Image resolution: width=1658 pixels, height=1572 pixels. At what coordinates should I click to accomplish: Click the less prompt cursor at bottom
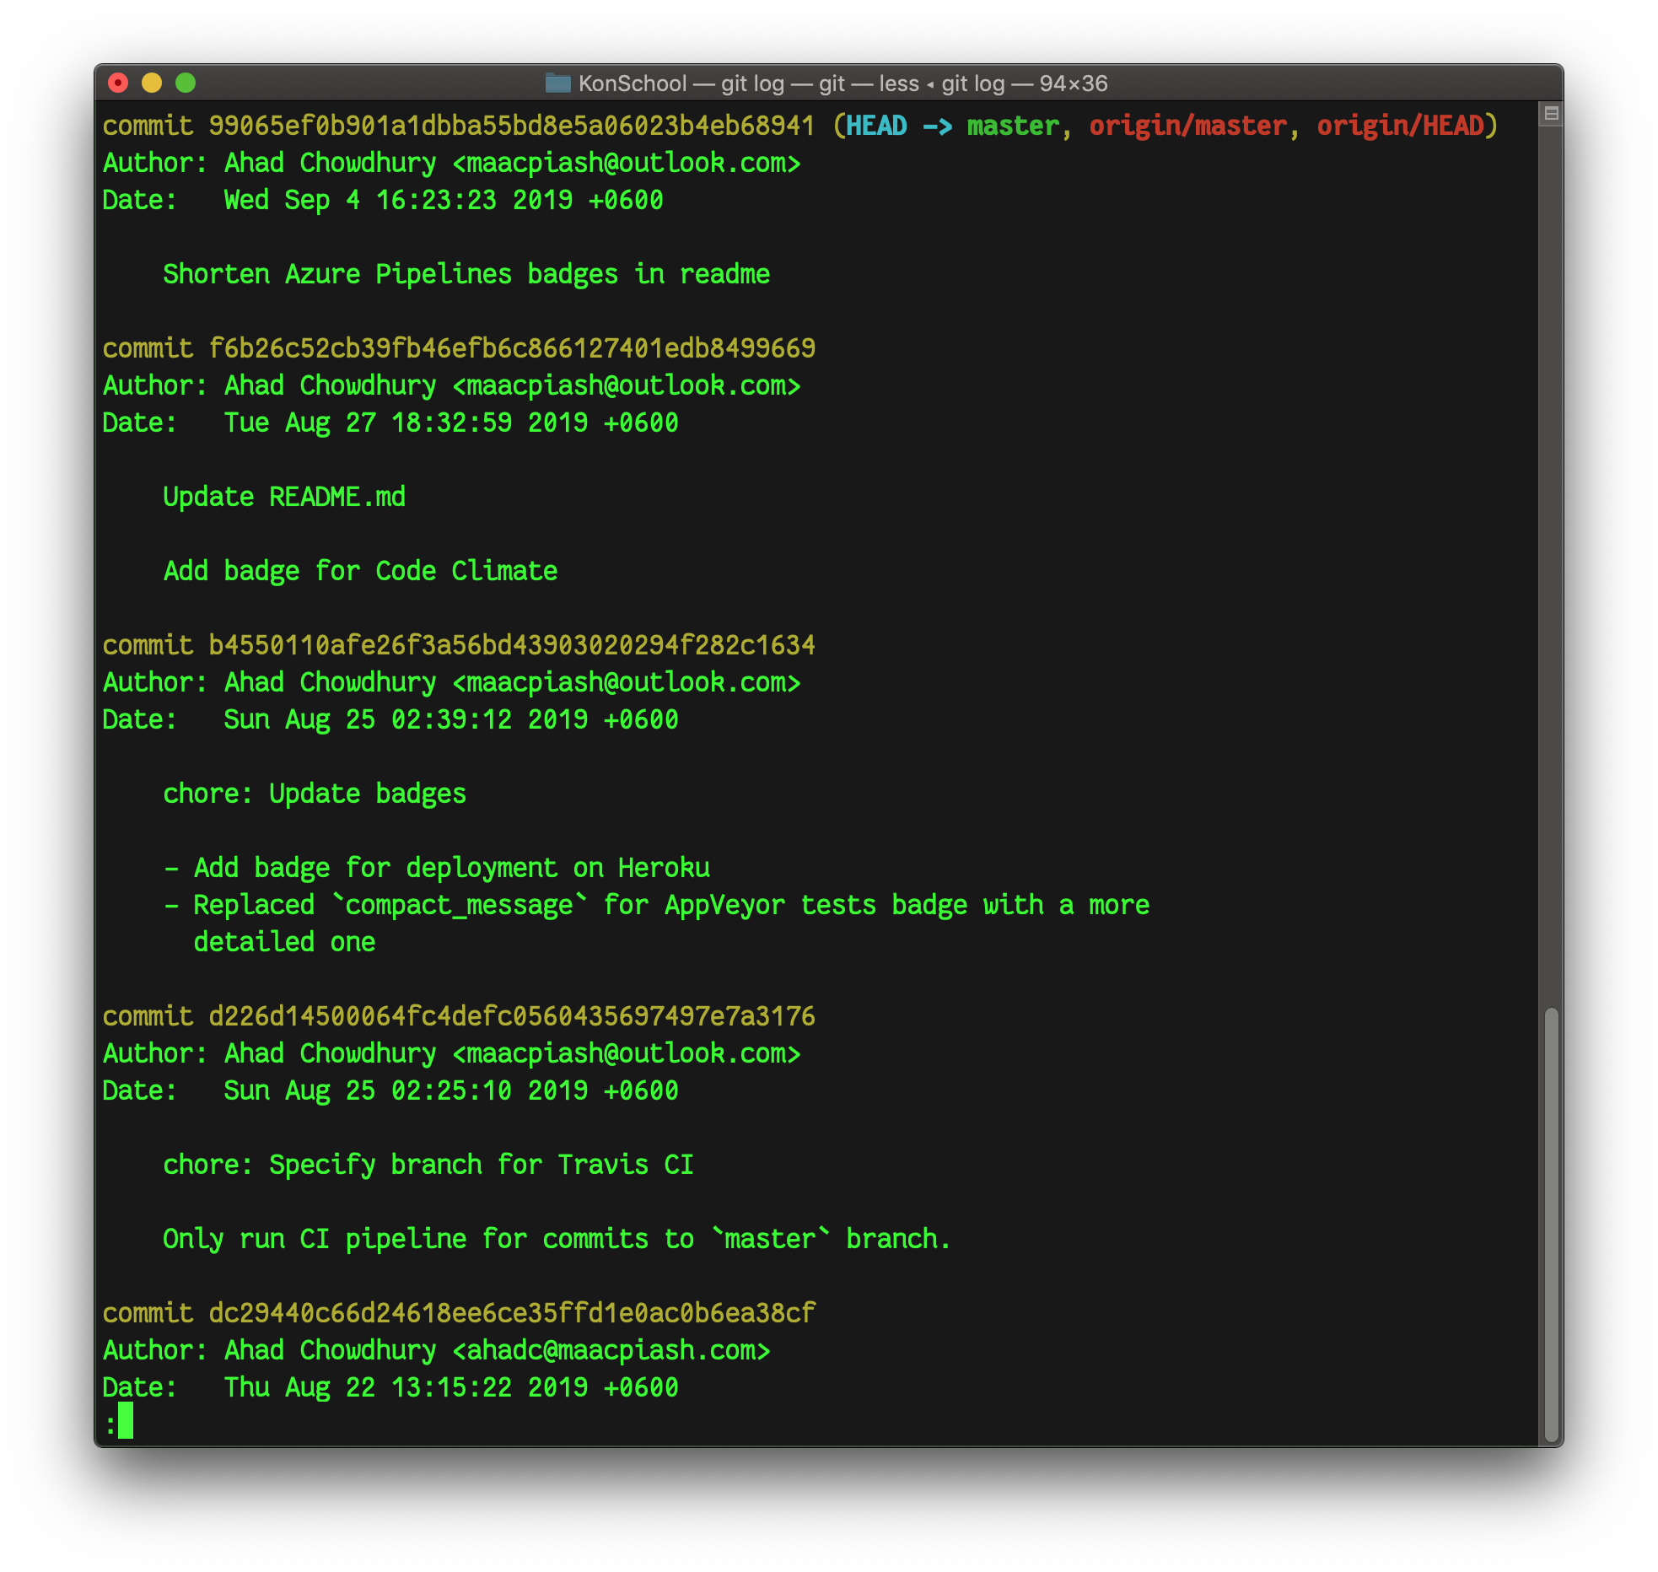(126, 1421)
